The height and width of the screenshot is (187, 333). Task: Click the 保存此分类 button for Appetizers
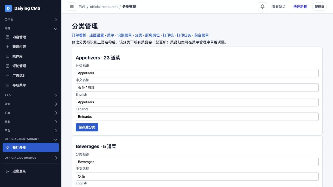pyautogui.click(x=87, y=127)
